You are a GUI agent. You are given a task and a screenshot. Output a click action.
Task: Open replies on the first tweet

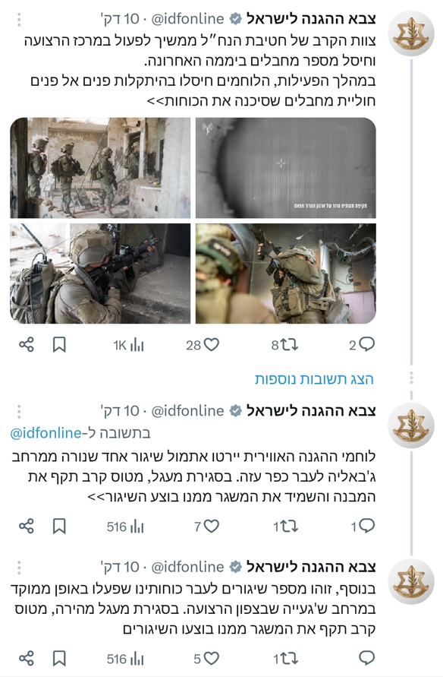coord(362,344)
